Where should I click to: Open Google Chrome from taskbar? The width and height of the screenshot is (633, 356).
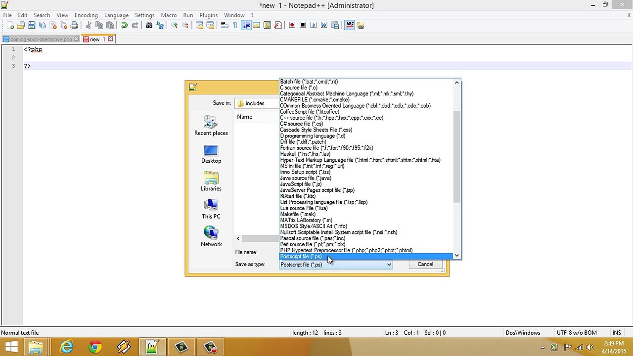pyautogui.click(x=94, y=348)
